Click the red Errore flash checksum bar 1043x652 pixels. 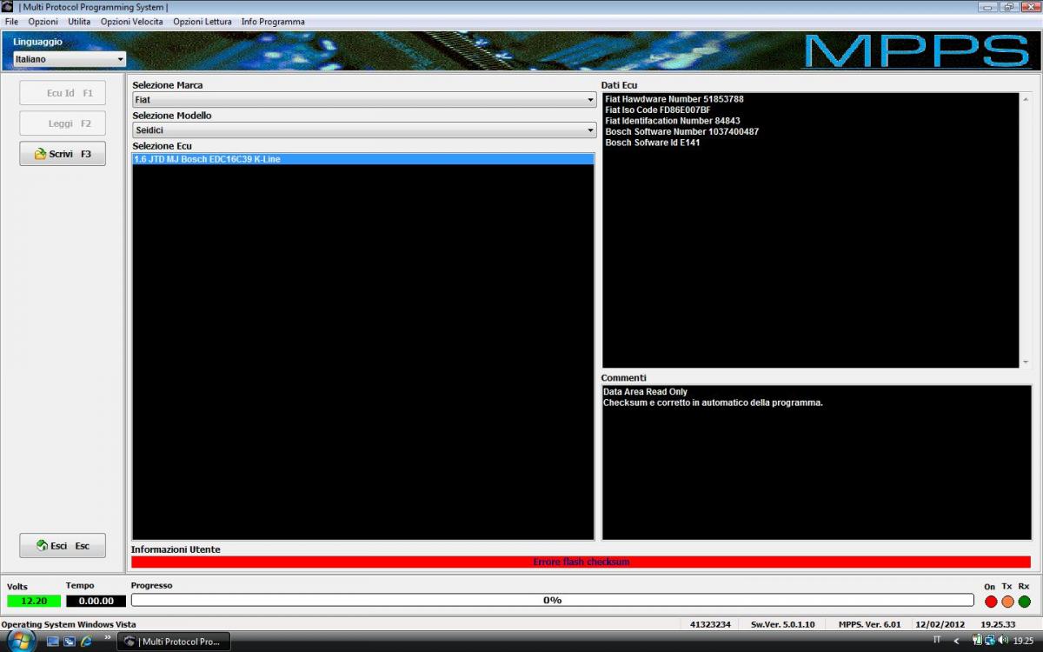[x=581, y=562]
